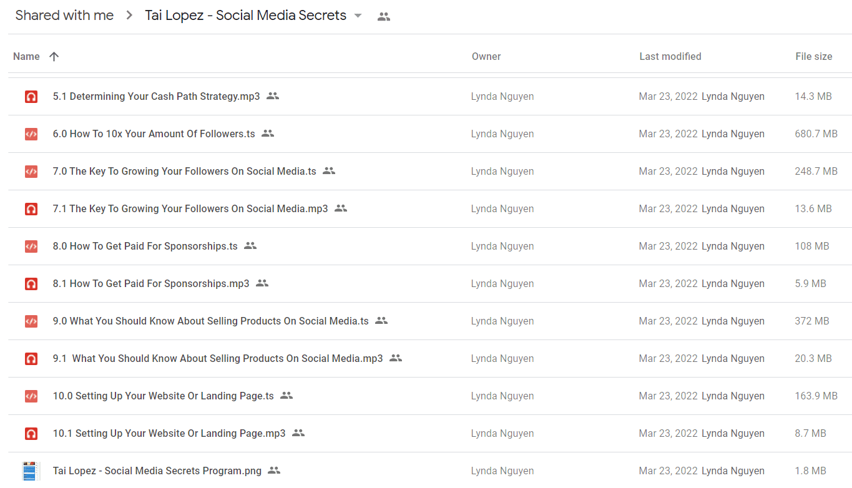Click the code file icon for 6.0 How To 10x Your Amount Of Followers.ts

coord(31,134)
